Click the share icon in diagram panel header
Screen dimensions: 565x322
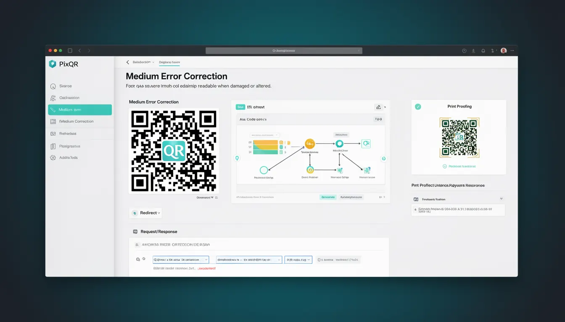pos(378,107)
